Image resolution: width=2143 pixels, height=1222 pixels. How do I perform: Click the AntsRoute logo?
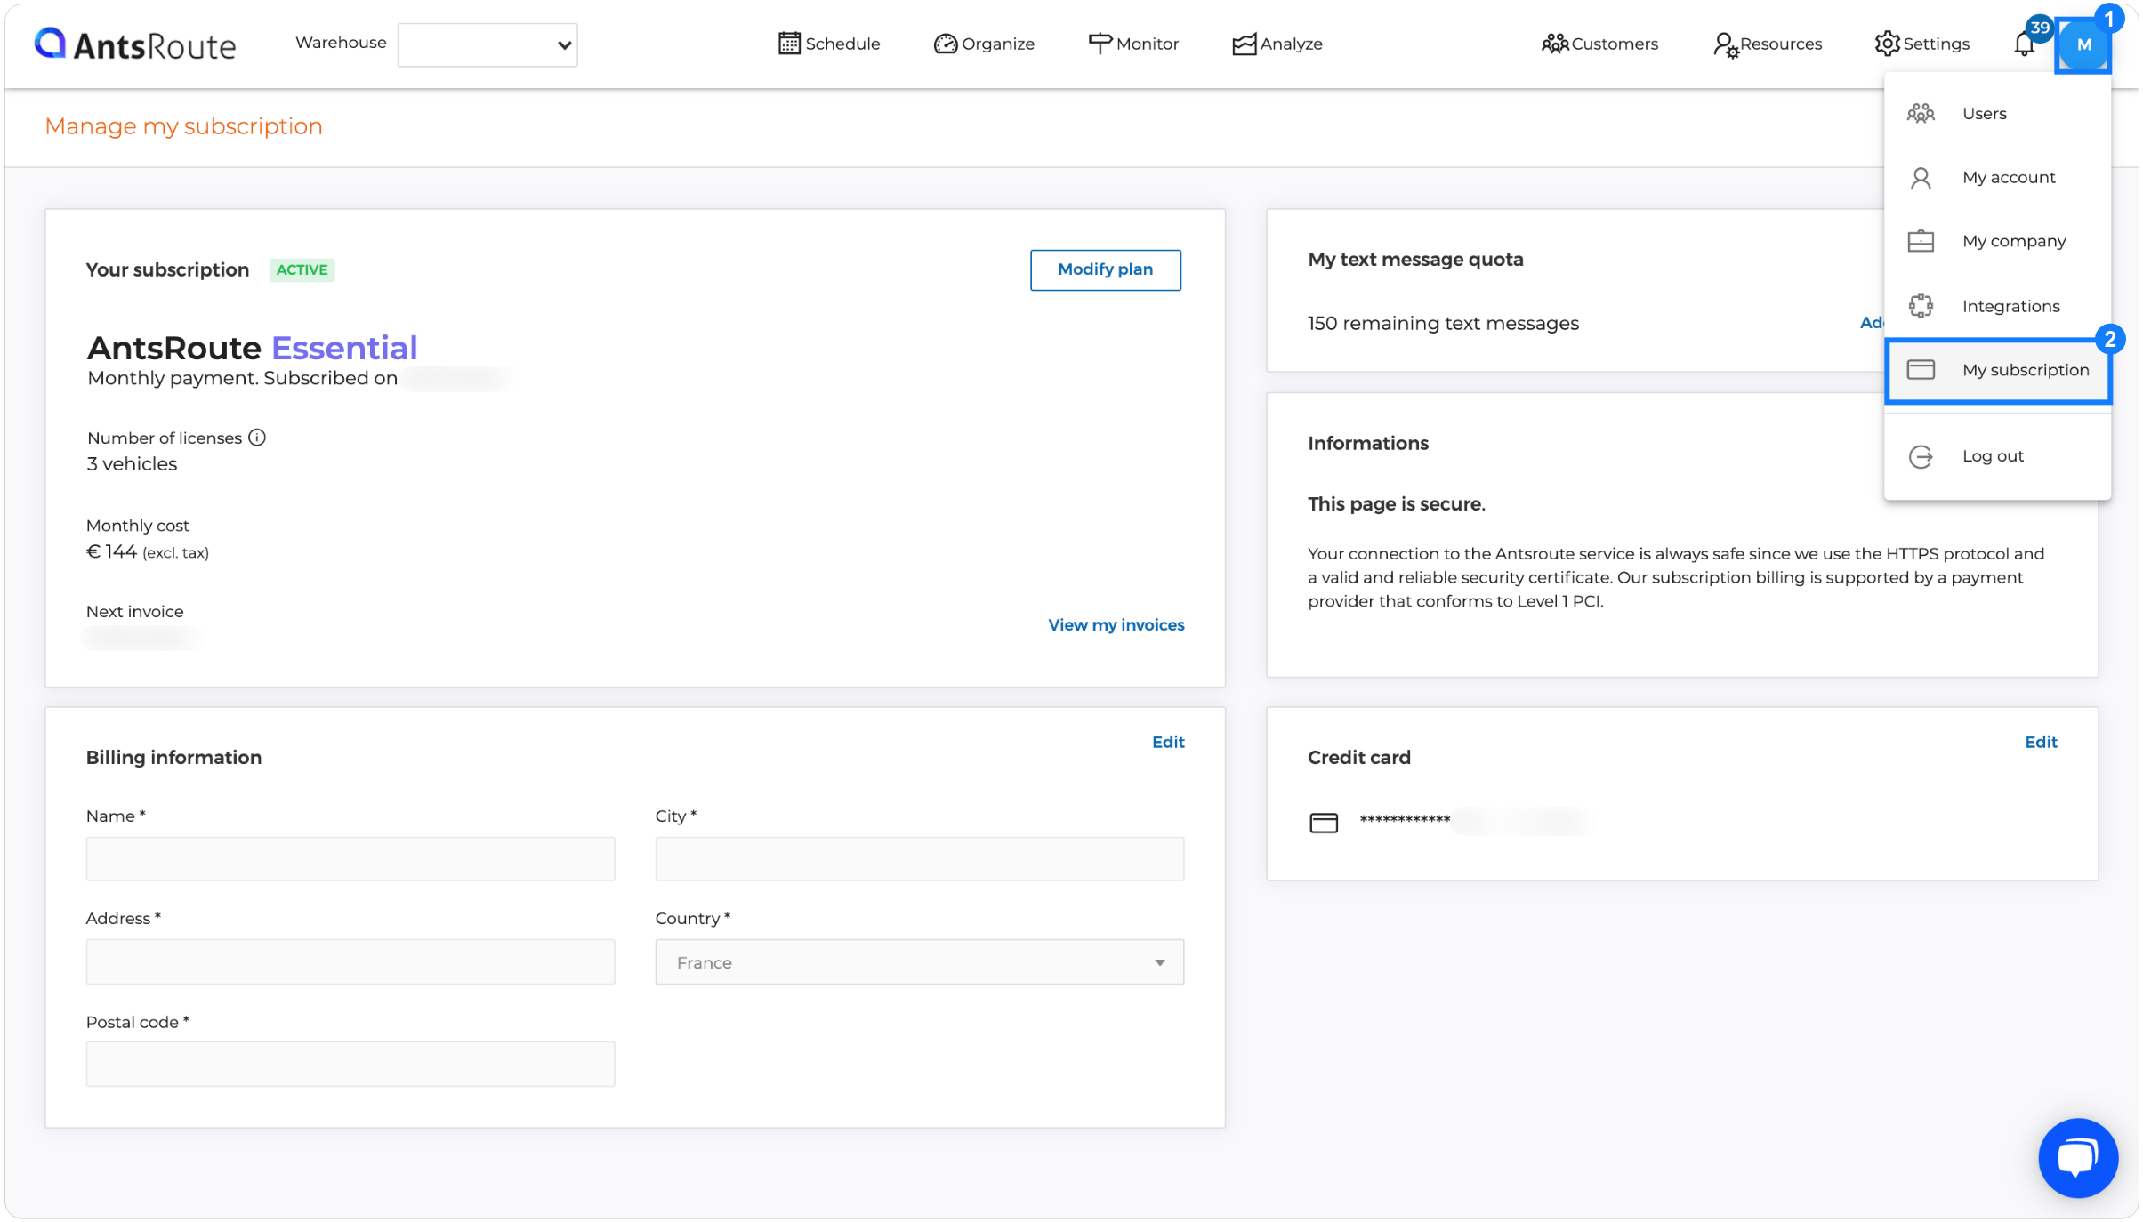(x=135, y=44)
